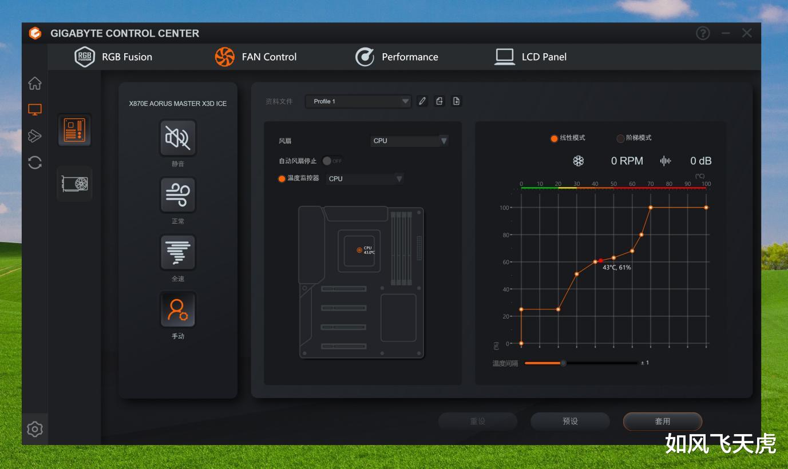Select the orange monitor sidebar icon
Screen dimensions: 788x469
point(35,109)
